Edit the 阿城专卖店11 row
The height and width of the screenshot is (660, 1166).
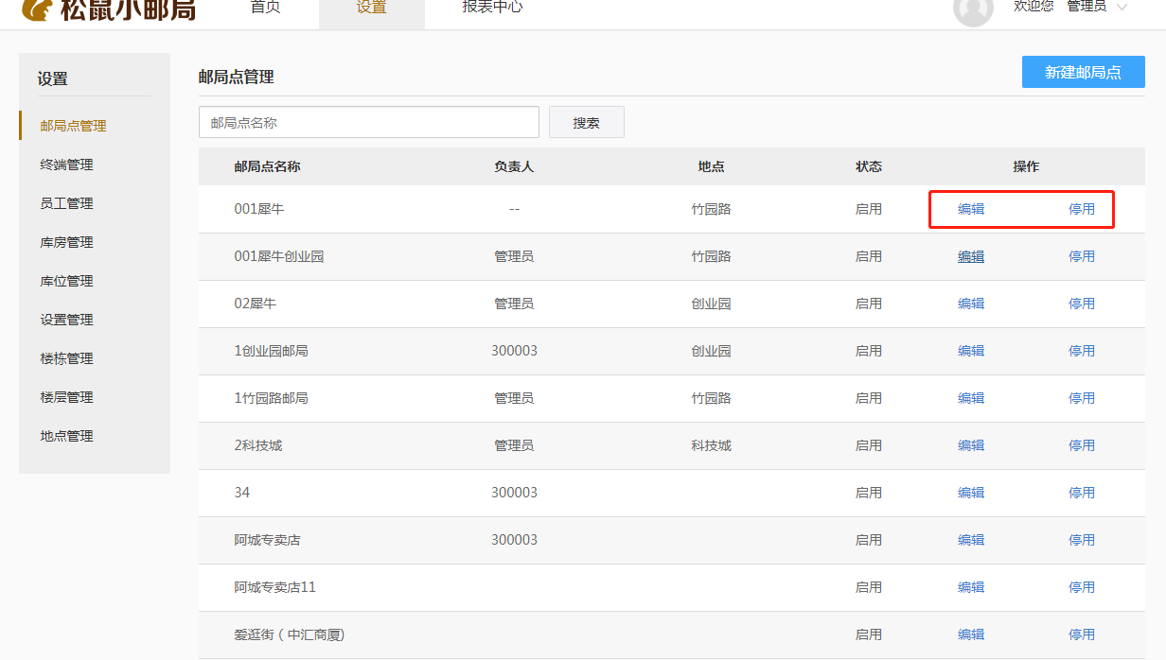pos(971,587)
